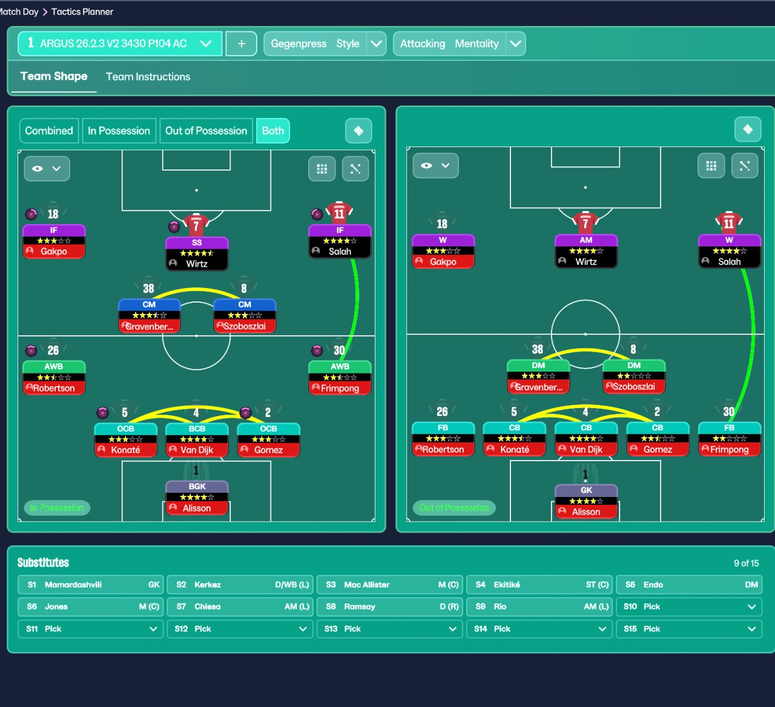This screenshot has height=707, width=775.
Task: Click the Match Day breadcrumb link
Action: coord(19,12)
